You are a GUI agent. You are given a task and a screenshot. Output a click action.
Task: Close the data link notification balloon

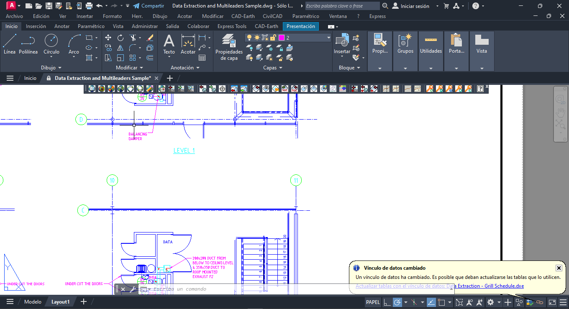(x=559, y=268)
